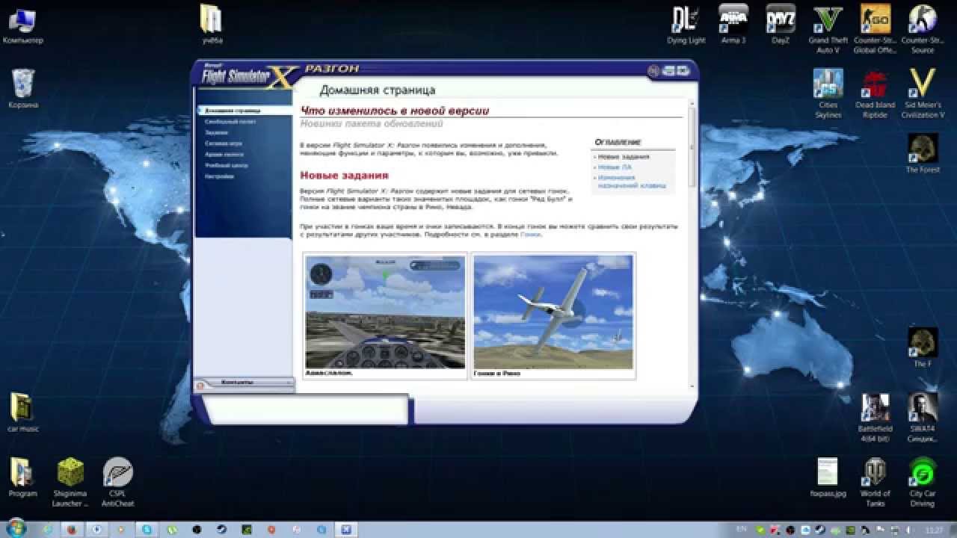Open the DayZ desktop icon
The height and width of the screenshot is (538, 957).
point(781,25)
